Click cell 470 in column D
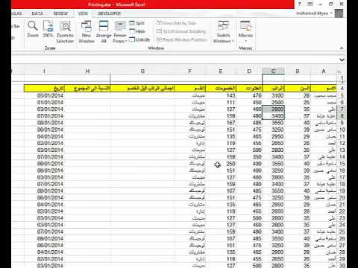 [249, 95]
